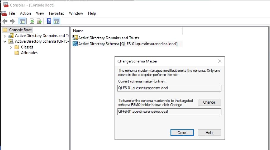Viewport: 270px width, 150px height.
Task: Click 'Current schema master (online):' label
Action: [142, 81]
